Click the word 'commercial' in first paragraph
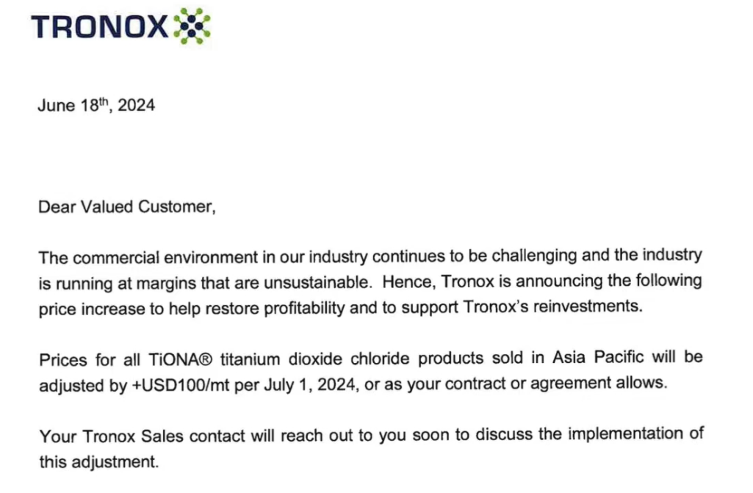Screen dimensions: 753x493 (116, 258)
